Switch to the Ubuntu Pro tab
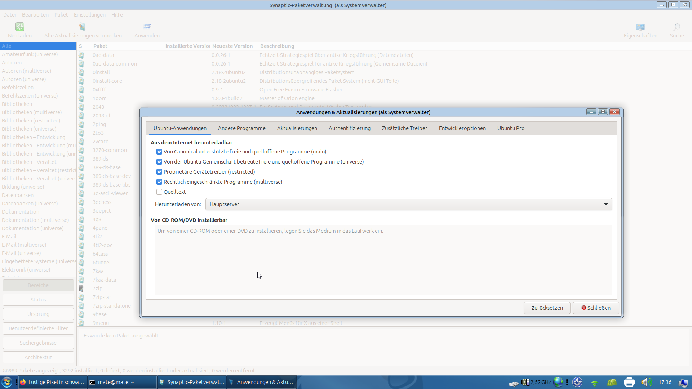 click(511, 128)
